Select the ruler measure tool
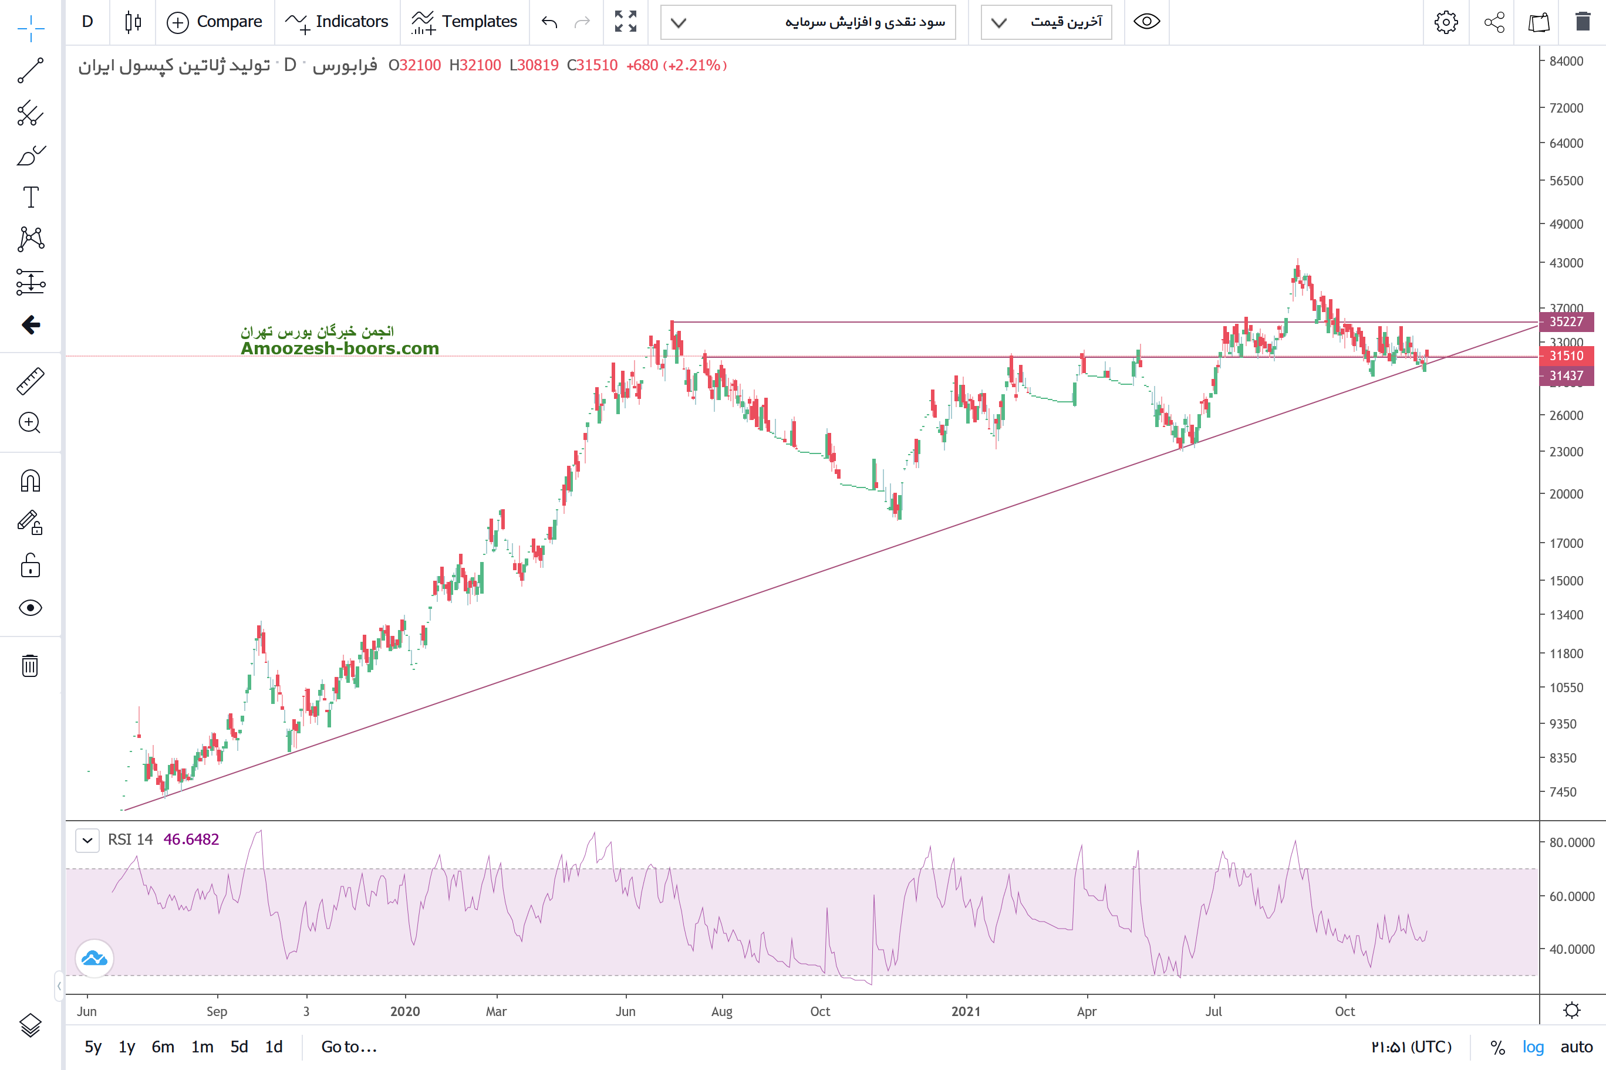 pyautogui.click(x=31, y=381)
